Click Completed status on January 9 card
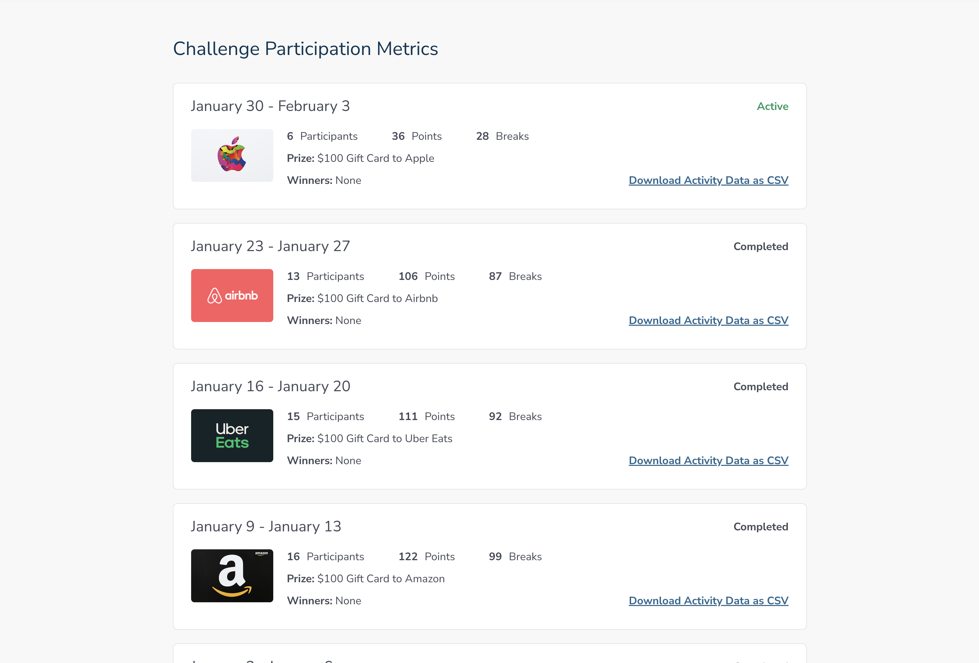This screenshot has height=663, width=979. pyautogui.click(x=760, y=527)
